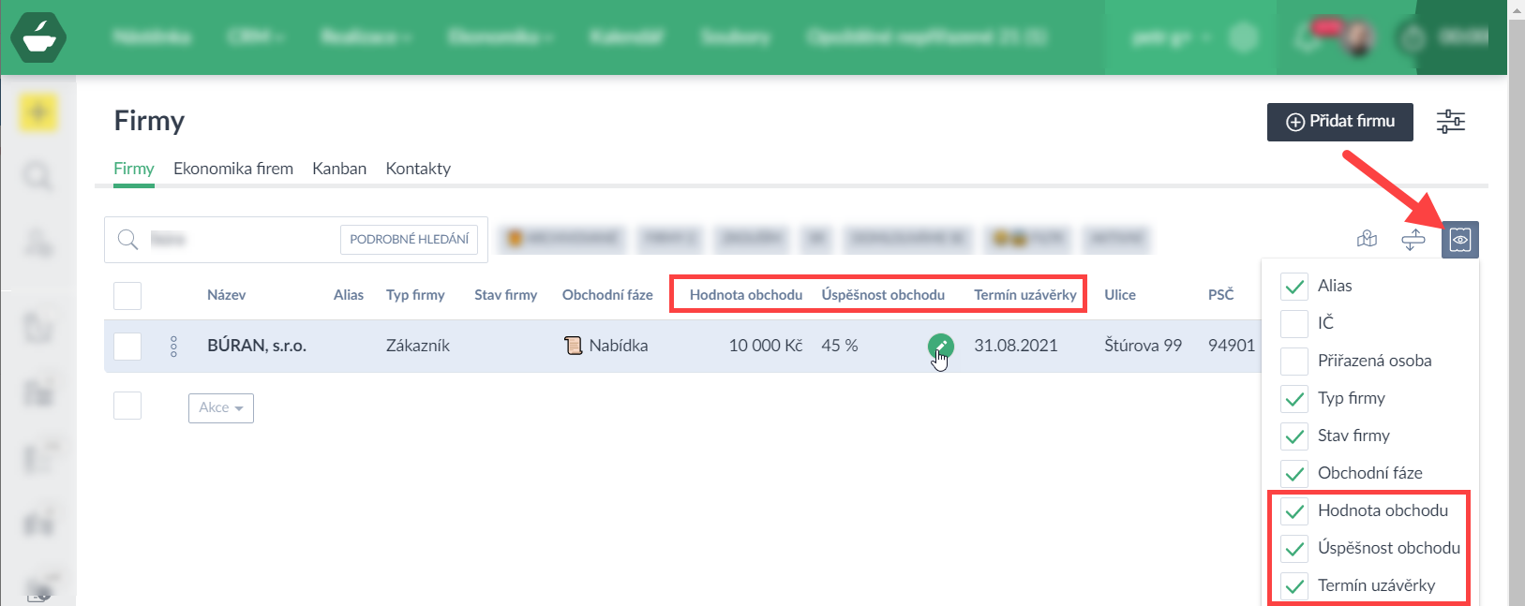Open the BÚRAN, s.r.o. company link
Image resolution: width=1525 pixels, height=606 pixels.
pyautogui.click(x=257, y=346)
